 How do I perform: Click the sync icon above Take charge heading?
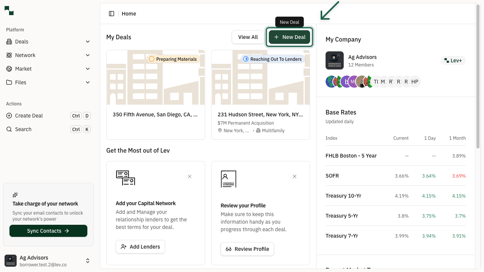point(15,195)
